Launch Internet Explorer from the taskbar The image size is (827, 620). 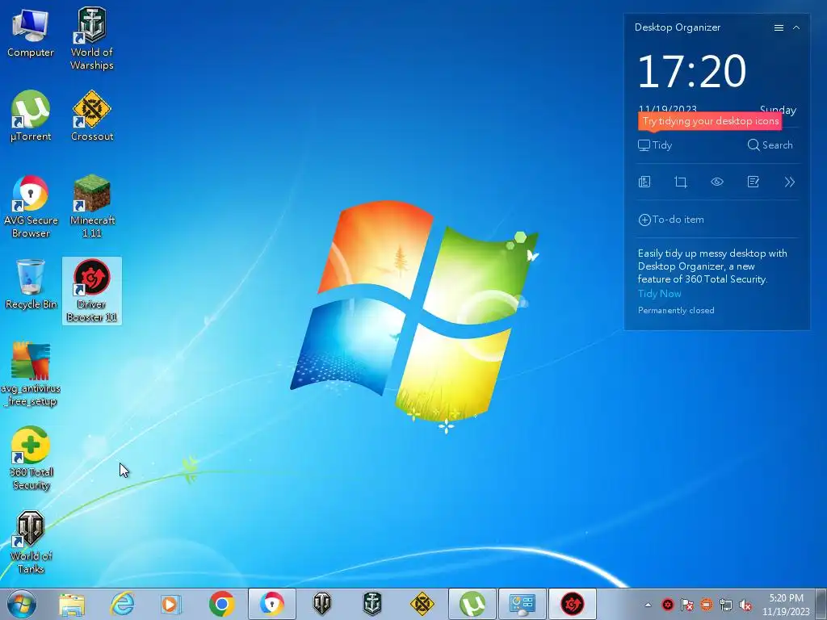click(x=122, y=604)
